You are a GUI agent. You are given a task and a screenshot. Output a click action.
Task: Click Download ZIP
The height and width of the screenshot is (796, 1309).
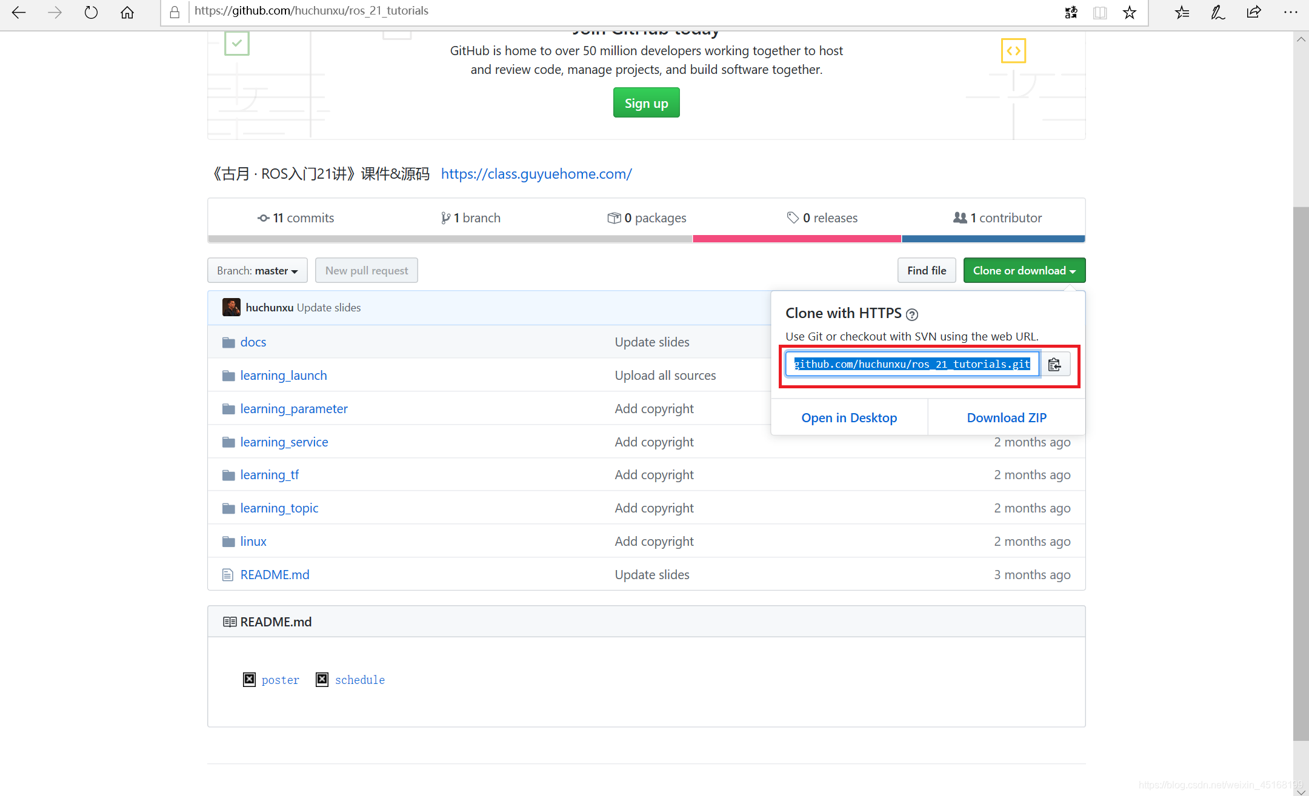(x=1007, y=417)
